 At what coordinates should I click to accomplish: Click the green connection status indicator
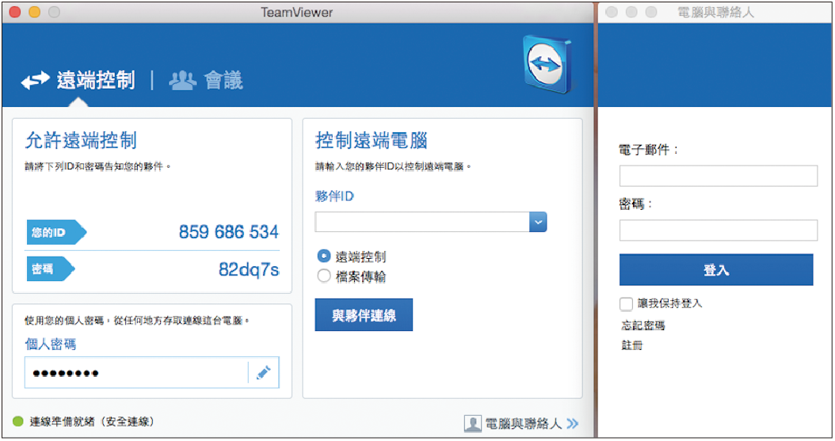coord(18,421)
